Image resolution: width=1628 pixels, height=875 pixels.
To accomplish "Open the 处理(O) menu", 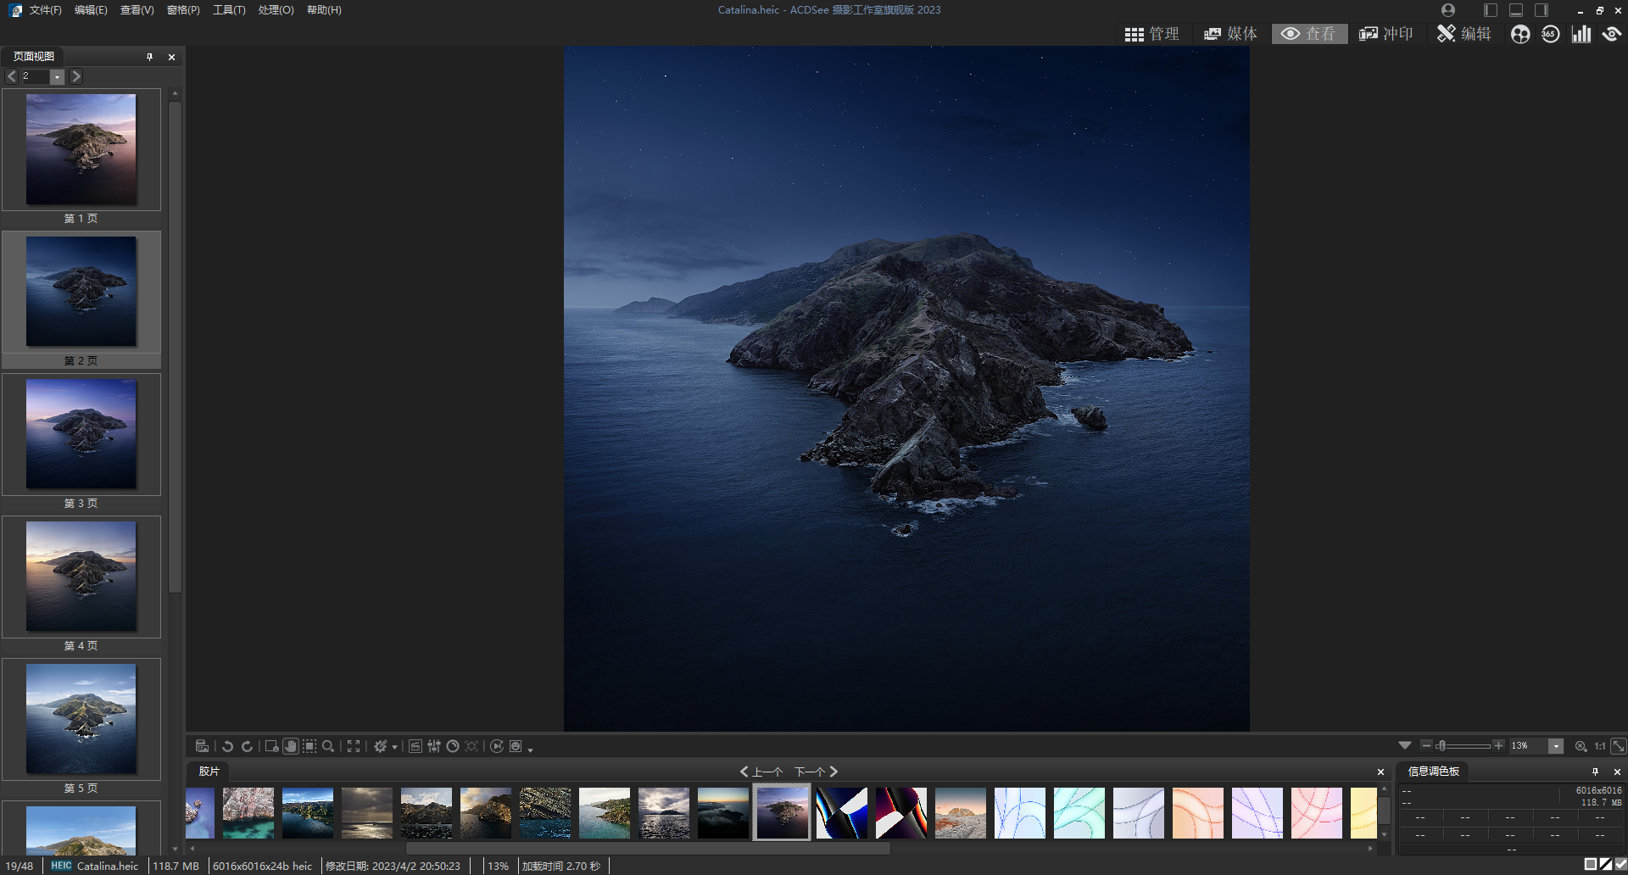I will (276, 10).
